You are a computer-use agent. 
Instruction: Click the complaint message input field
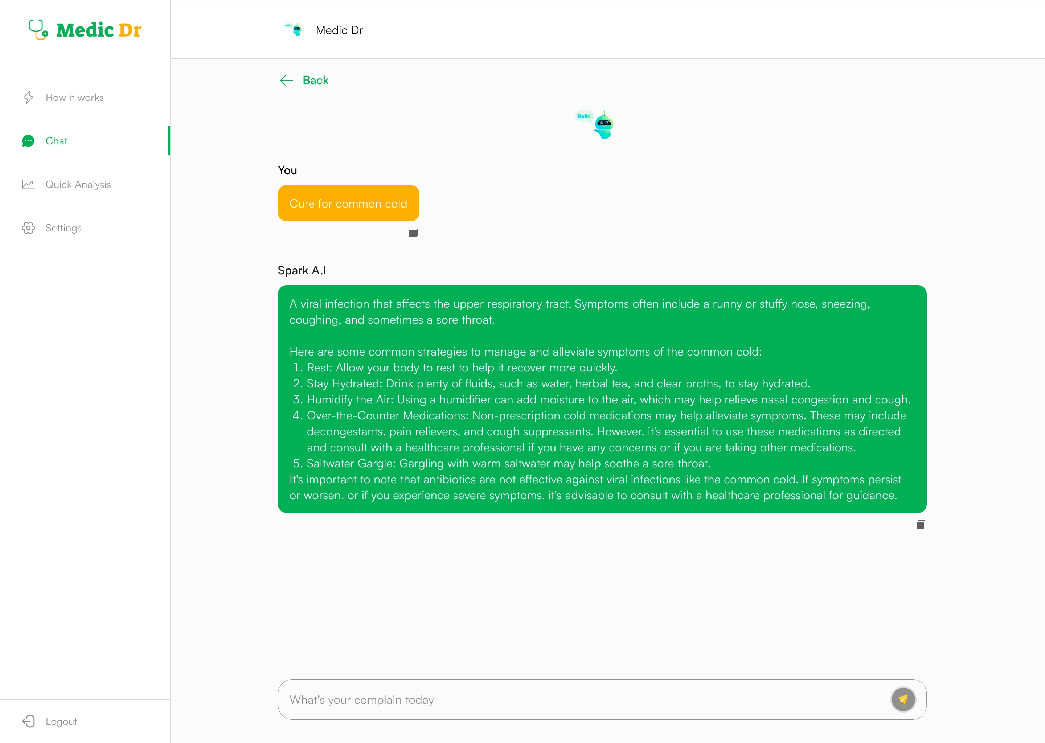pos(602,699)
